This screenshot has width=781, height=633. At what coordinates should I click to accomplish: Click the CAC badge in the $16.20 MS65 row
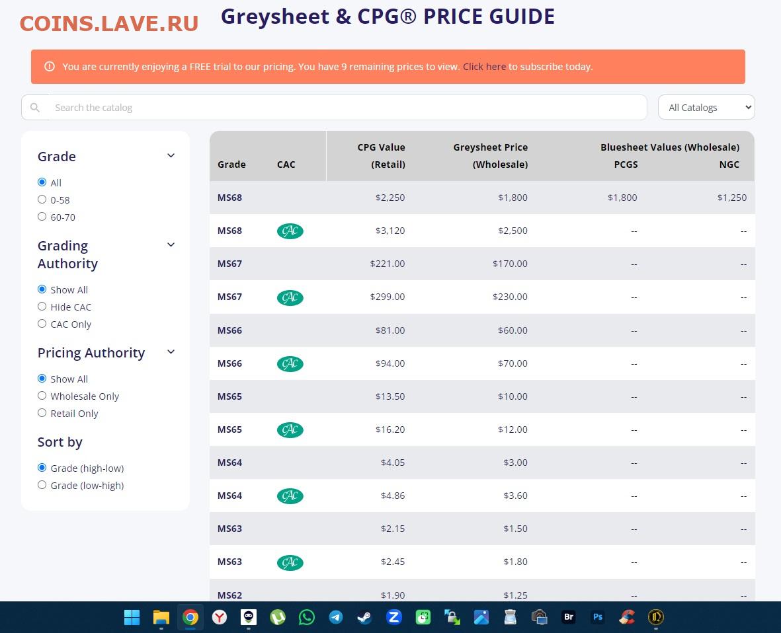pos(290,430)
